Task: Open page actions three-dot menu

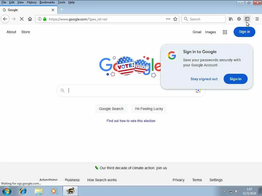Action: [168, 19]
